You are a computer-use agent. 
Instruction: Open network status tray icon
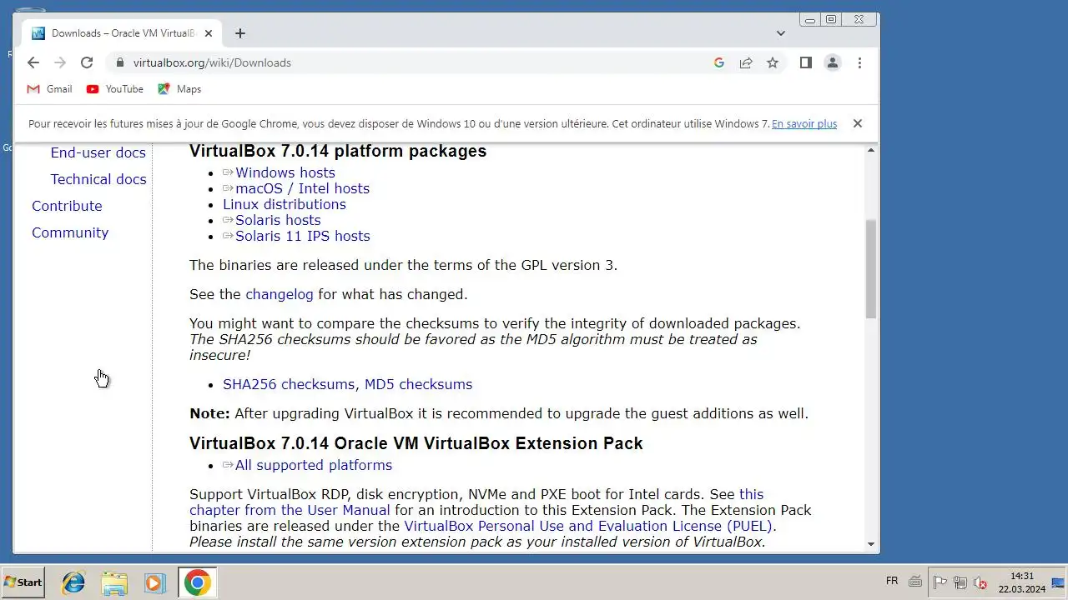click(960, 582)
